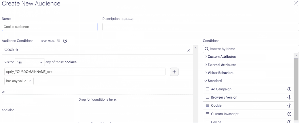The height and width of the screenshot is (123, 299).
Task: Close the Create New Audience dialog
Action: click(x=296, y=4)
